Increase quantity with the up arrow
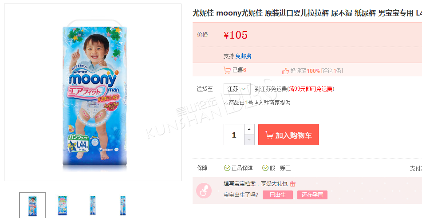422x218 pixels. pyautogui.click(x=249, y=130)
